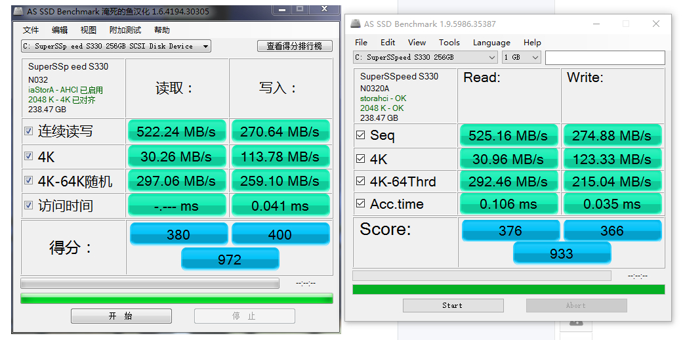Click the 0.035 ms write access time

point(612,203)
